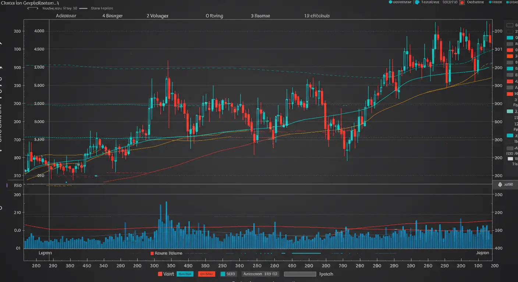Open the gray 'Aatancion 110' box
The width and height of the screenshot is (518, 282).
click(x=260, y=274)
